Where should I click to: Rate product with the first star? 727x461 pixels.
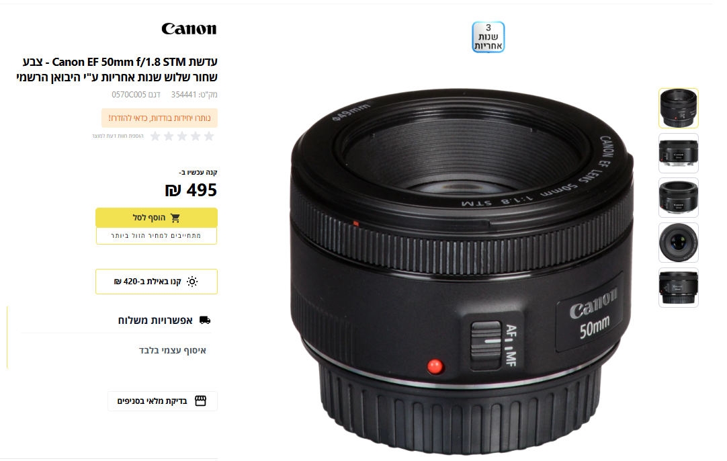tap(209, 136)
